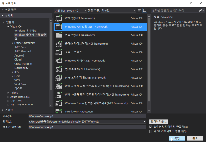Expand the Telerik tree node
Screen dimensions: 206x142
point(8,93)
